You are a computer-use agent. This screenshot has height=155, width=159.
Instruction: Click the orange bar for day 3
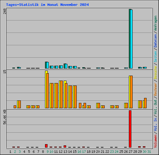click(x=20, y=104)
